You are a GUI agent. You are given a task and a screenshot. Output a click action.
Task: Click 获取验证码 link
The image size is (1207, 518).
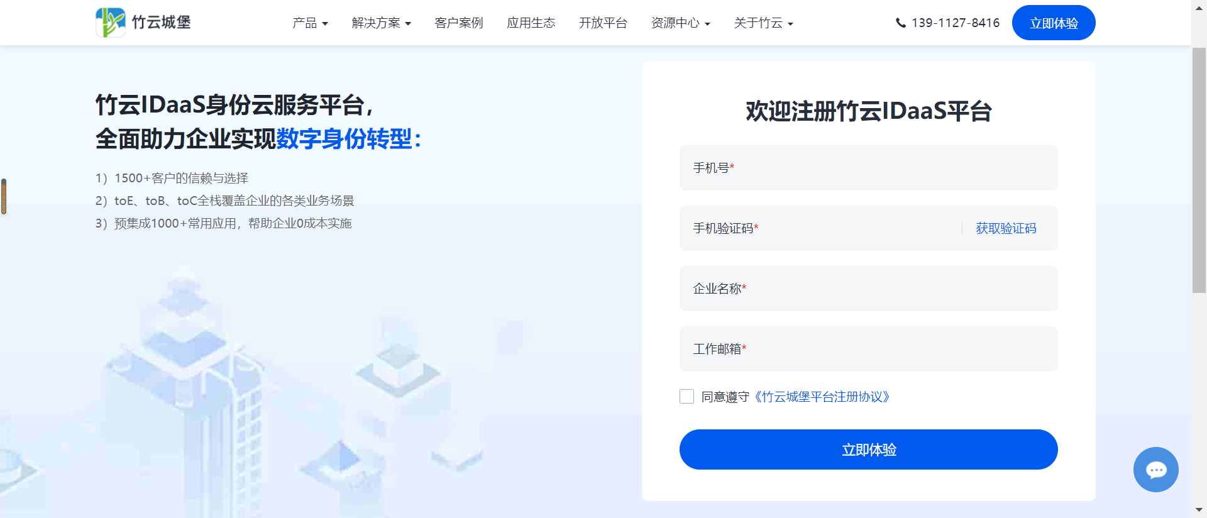point(1006,228)
